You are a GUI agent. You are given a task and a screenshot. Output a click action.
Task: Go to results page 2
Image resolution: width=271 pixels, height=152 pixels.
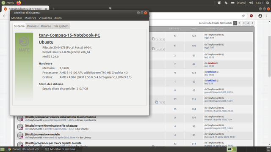point(239,23)
